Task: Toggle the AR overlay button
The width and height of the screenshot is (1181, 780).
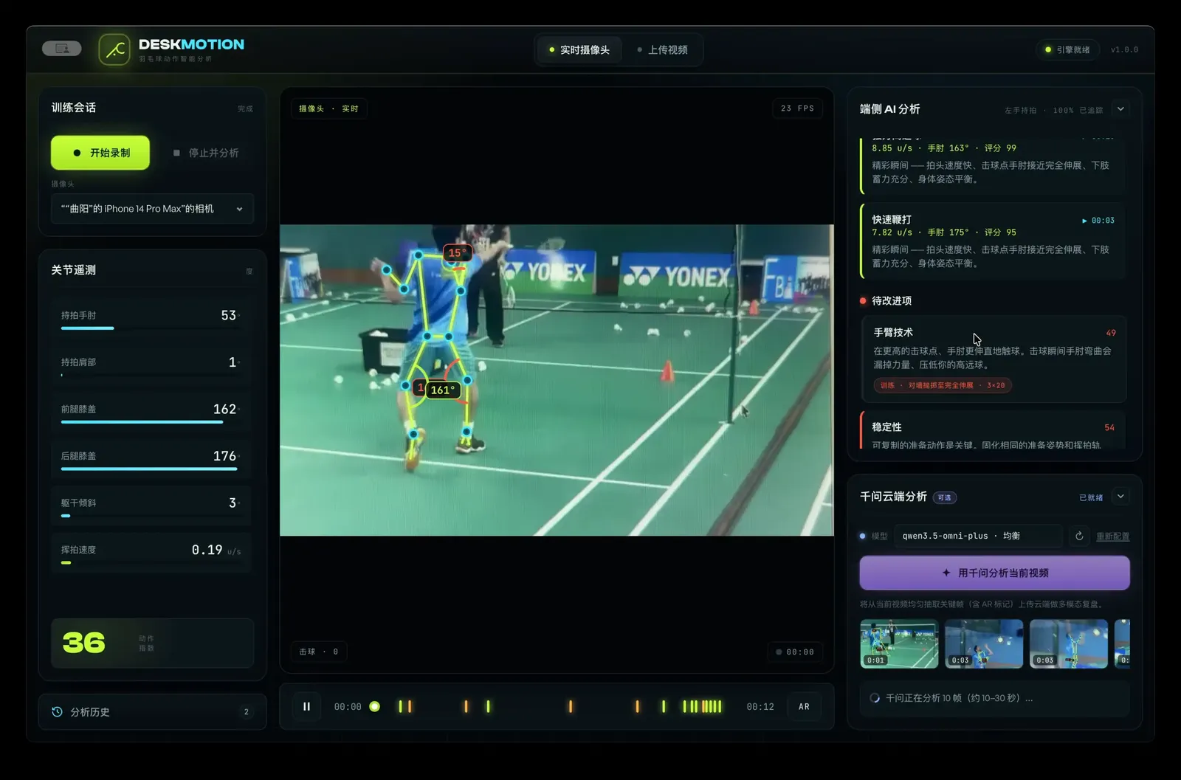Action: (804, 706)
